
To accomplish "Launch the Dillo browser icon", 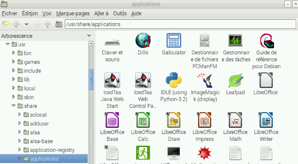I will point(143,40).
